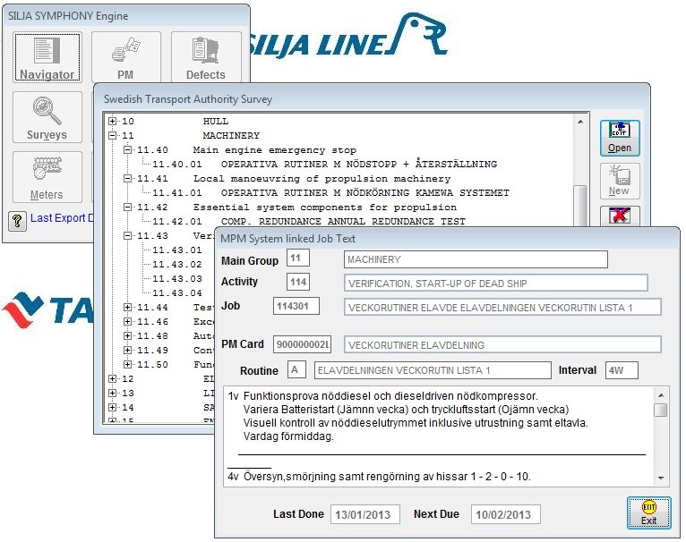Expand tree node 10 HULL
Screen dimensions: 686x542
coord(113,121)
